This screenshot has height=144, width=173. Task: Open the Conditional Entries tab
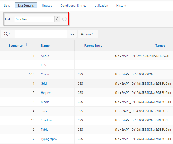[x=73, y=6]
